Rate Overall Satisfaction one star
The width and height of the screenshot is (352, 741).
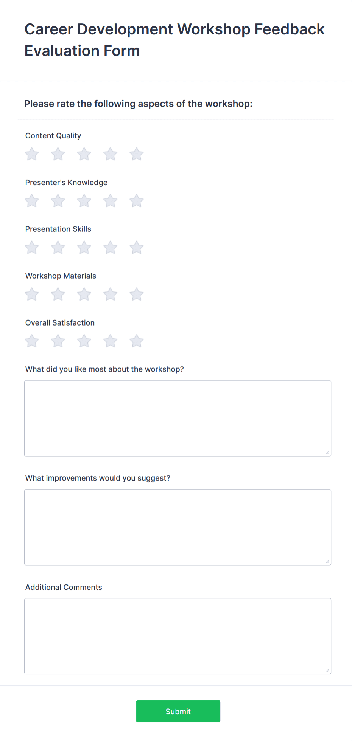click(31, 341)
